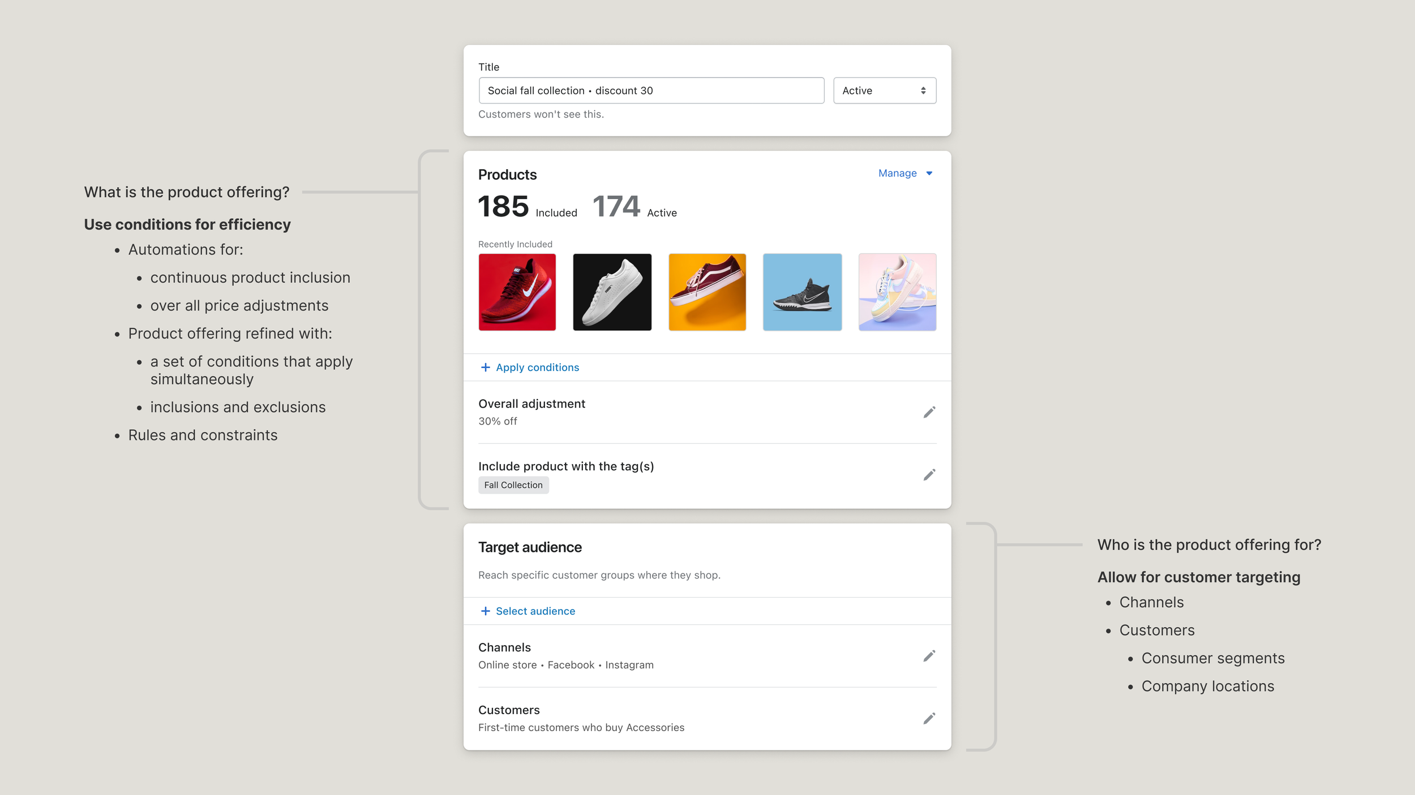Click into the Title input field

(651, 90)
